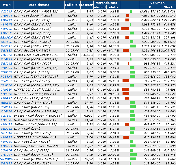
Task: Click the absolut change column header
Action: [x=100, y=7]
